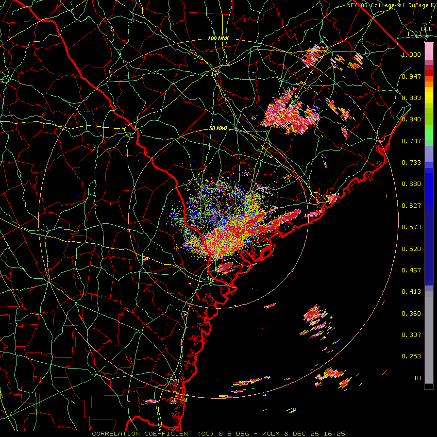Click the 0.520 scale value
437x437 pixels.
pyautogui.click(x=411, y=249)
